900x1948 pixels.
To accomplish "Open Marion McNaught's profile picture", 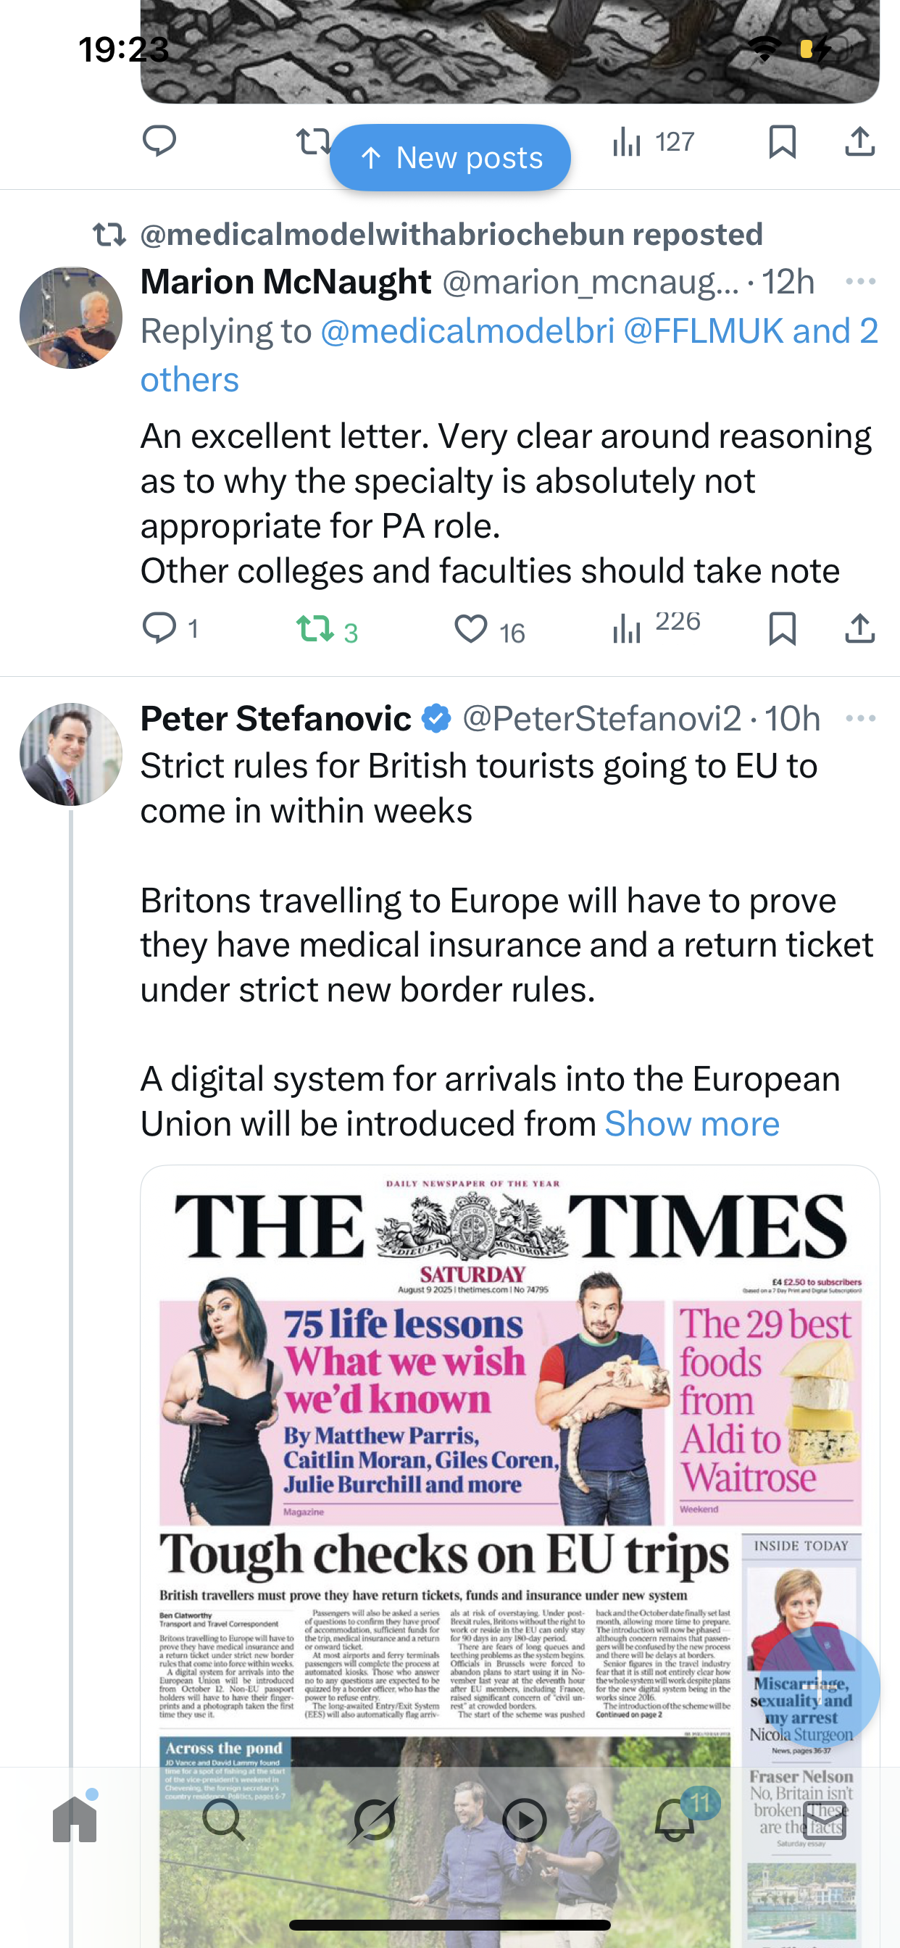I will coord(71,317).
